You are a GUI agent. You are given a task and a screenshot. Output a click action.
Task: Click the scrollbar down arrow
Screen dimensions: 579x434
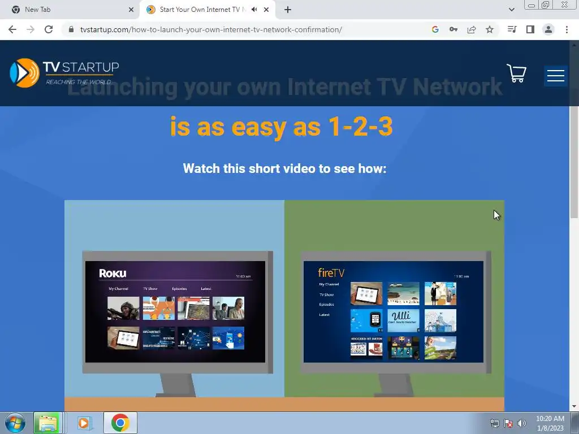point(574,406)
